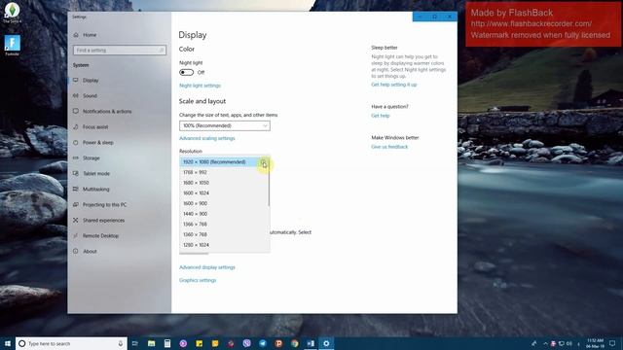The image size is (623, 350).
Task: Open Advanced display settings link
Action: 207,267
